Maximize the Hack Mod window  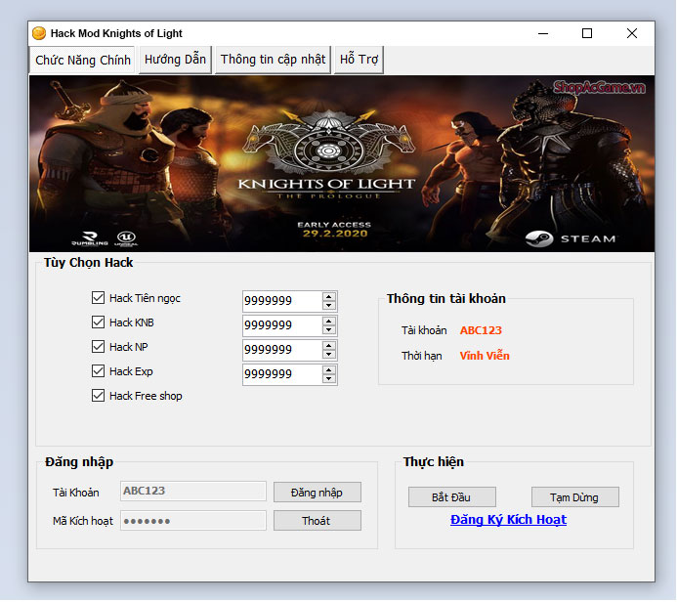click(587, 33)
